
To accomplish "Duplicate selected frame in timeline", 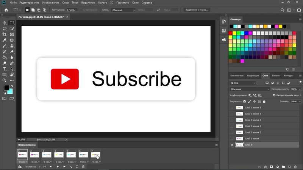I will tap(77, 167).
